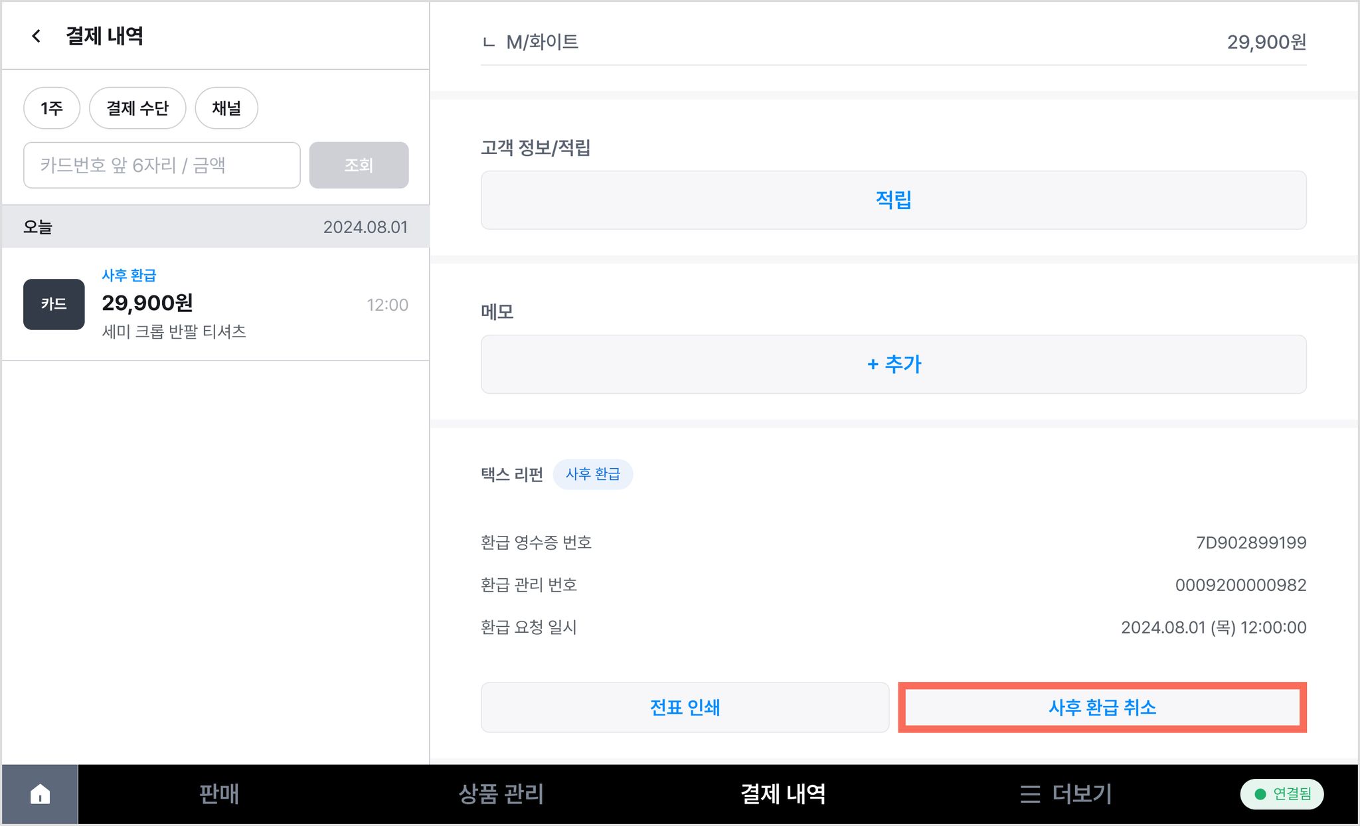The image size is (1360, 826).
Task: Switch to the 상품 관리 tab
Action: (x=501, y=793)
